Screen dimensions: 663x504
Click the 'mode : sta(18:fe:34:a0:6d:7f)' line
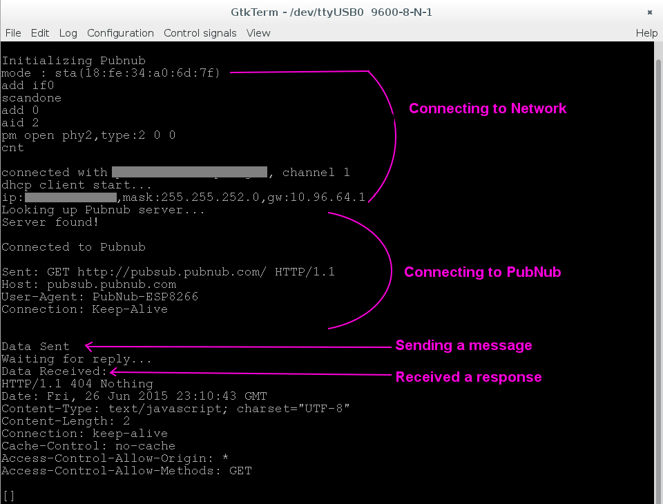110,73
